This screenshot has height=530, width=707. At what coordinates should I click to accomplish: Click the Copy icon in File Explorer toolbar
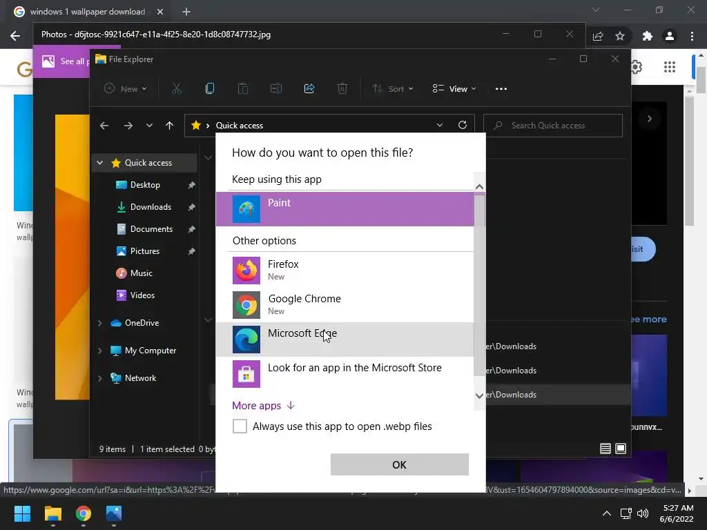[x=210, y=89]
